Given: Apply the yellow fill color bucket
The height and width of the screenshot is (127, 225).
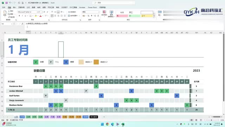Looking at the screenshot, I should point(36,16).
